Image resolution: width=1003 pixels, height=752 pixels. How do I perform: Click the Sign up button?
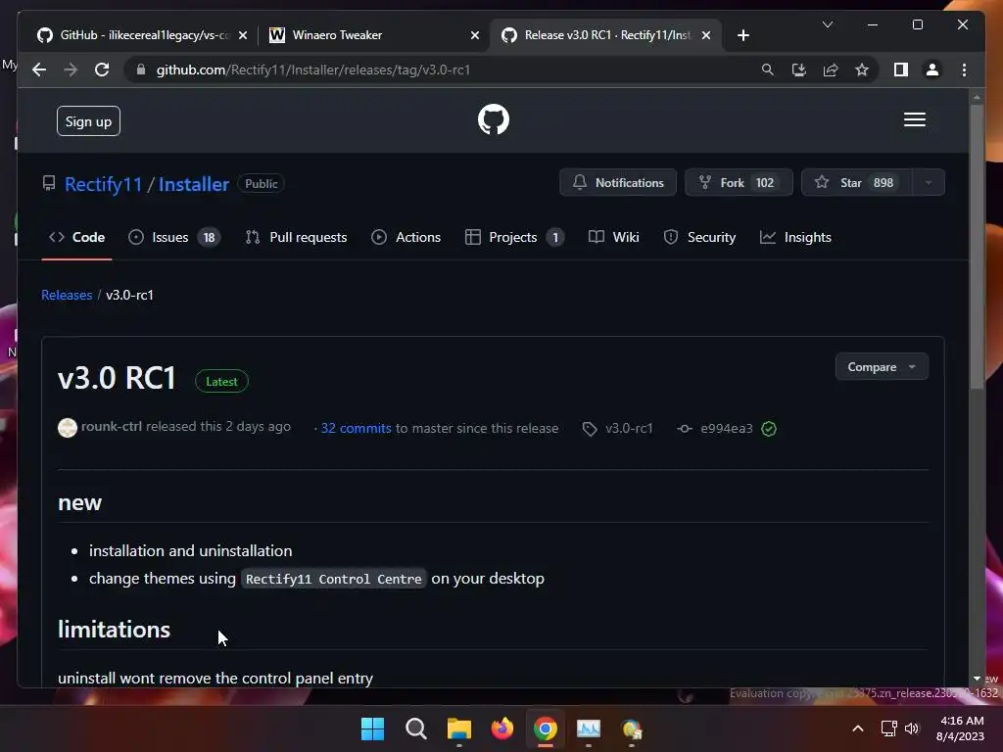tap(88, 121)
